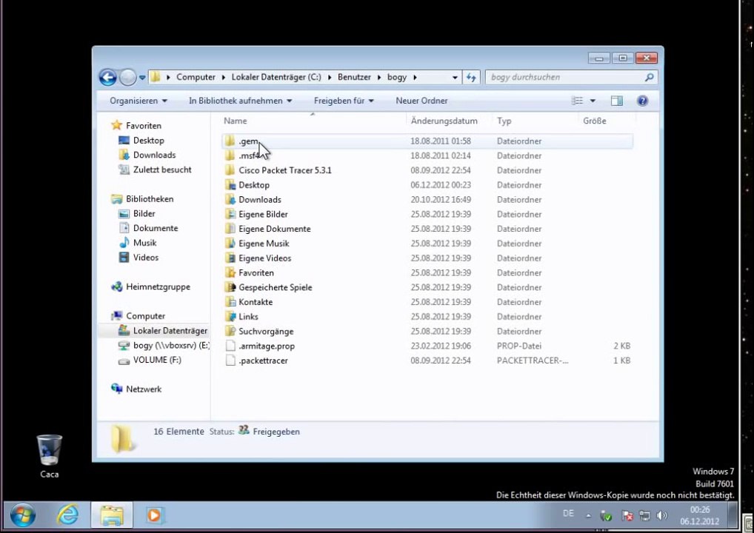Image resolution: width=754 pixels, height=533 pixels.
Task: Open the Caca recycle bin on desktop
Action: coord(49,456)
